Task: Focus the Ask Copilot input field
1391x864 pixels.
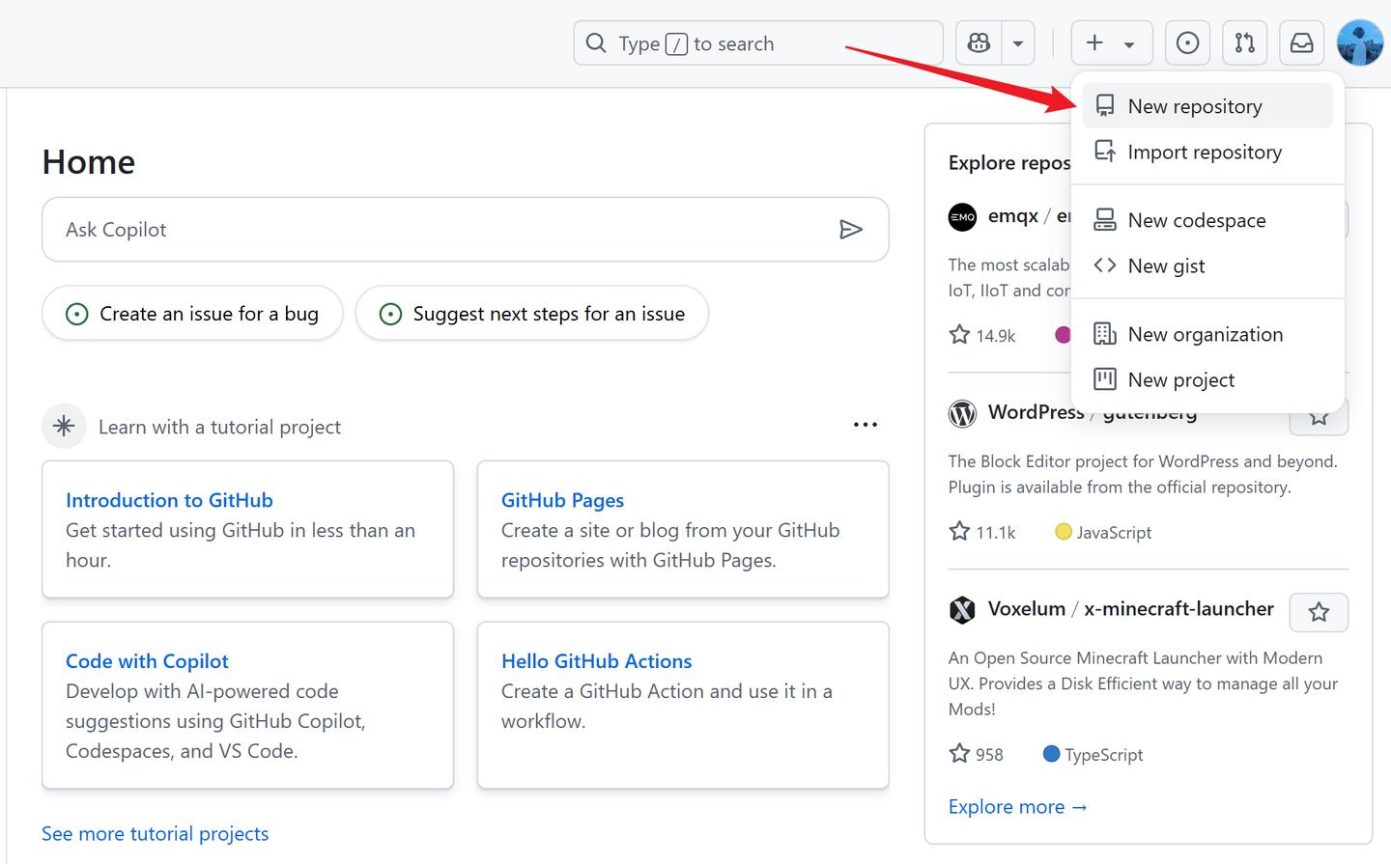Action: point(465,230)
